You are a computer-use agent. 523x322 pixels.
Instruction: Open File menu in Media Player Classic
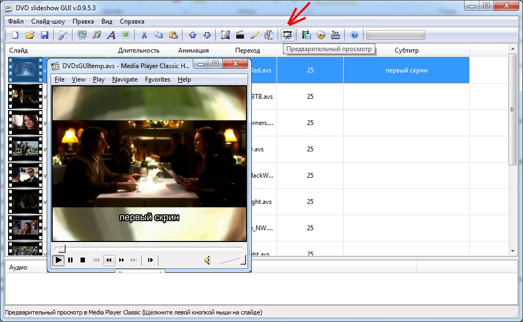[60, 79]
